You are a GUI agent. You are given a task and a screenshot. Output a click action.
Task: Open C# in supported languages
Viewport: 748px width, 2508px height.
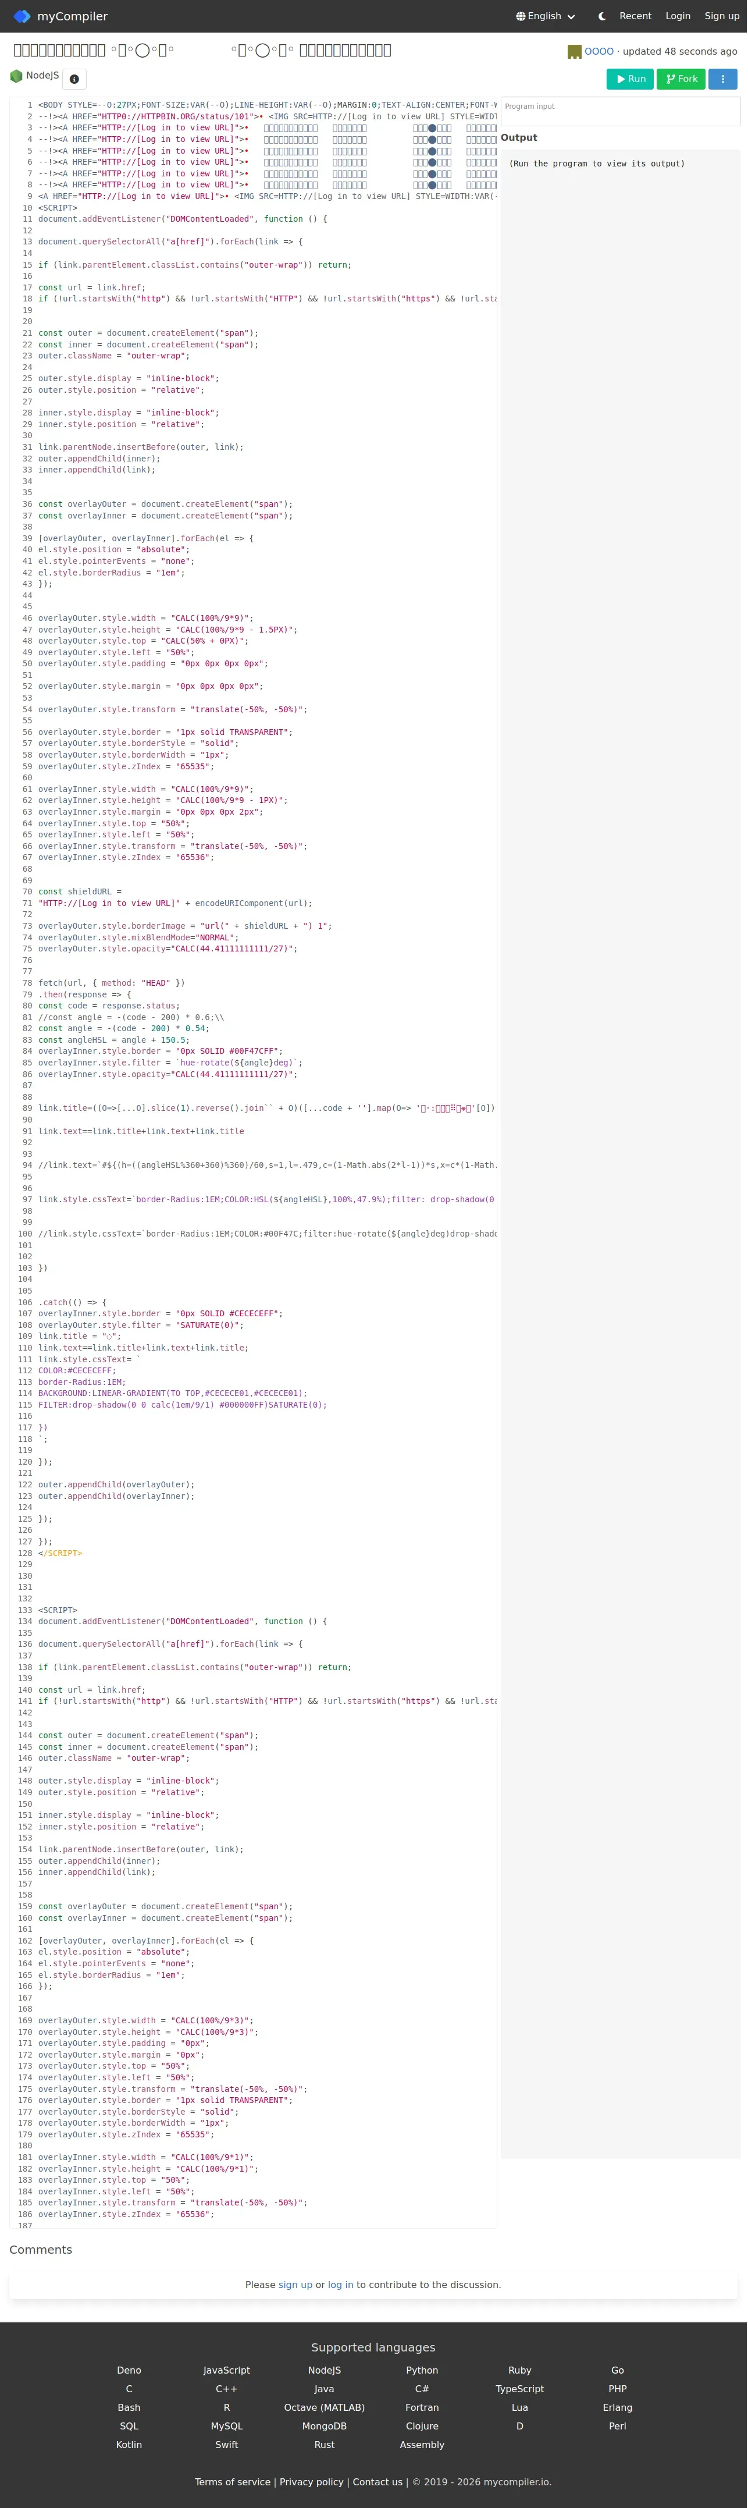(x=422, y=2388)
